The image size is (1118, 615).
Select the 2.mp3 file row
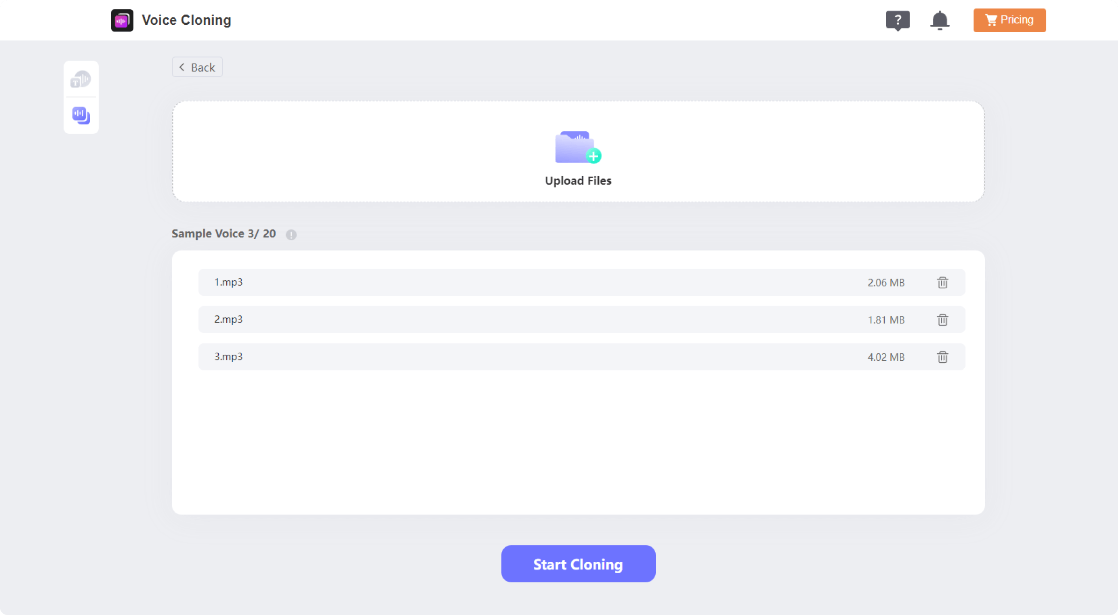coord(578,319)
